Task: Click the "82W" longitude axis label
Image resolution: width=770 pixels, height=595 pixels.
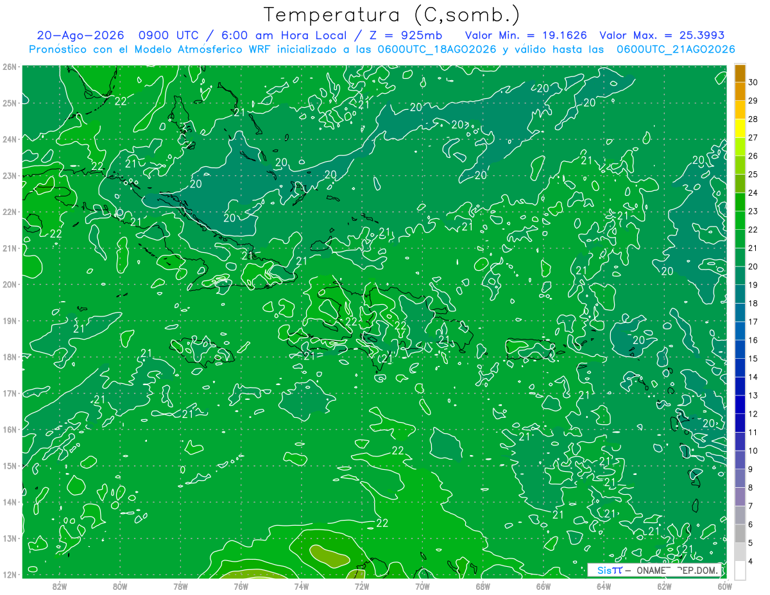Action: (60, 586)
